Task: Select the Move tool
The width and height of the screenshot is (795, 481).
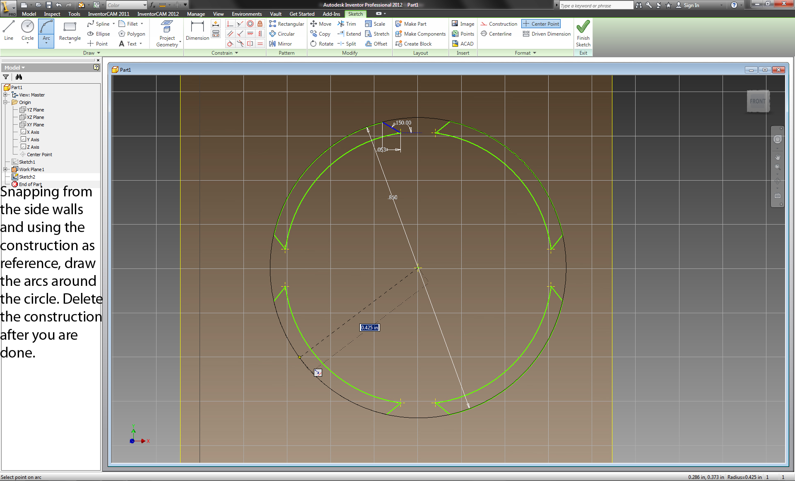Action: tap(321, 24)
